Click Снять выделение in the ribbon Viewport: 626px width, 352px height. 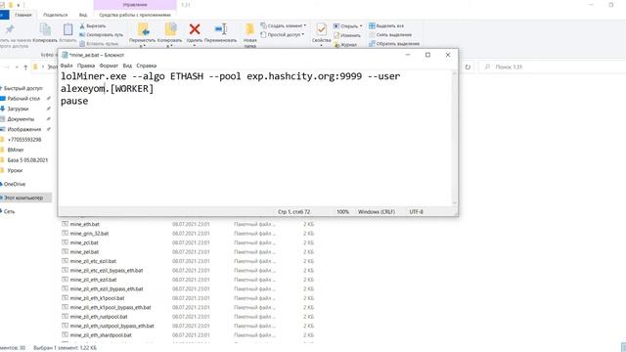390,35
